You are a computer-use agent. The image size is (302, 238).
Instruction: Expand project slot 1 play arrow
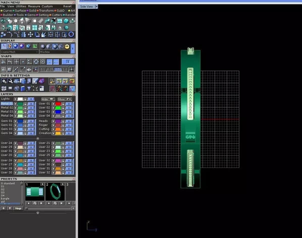[42, 184]
